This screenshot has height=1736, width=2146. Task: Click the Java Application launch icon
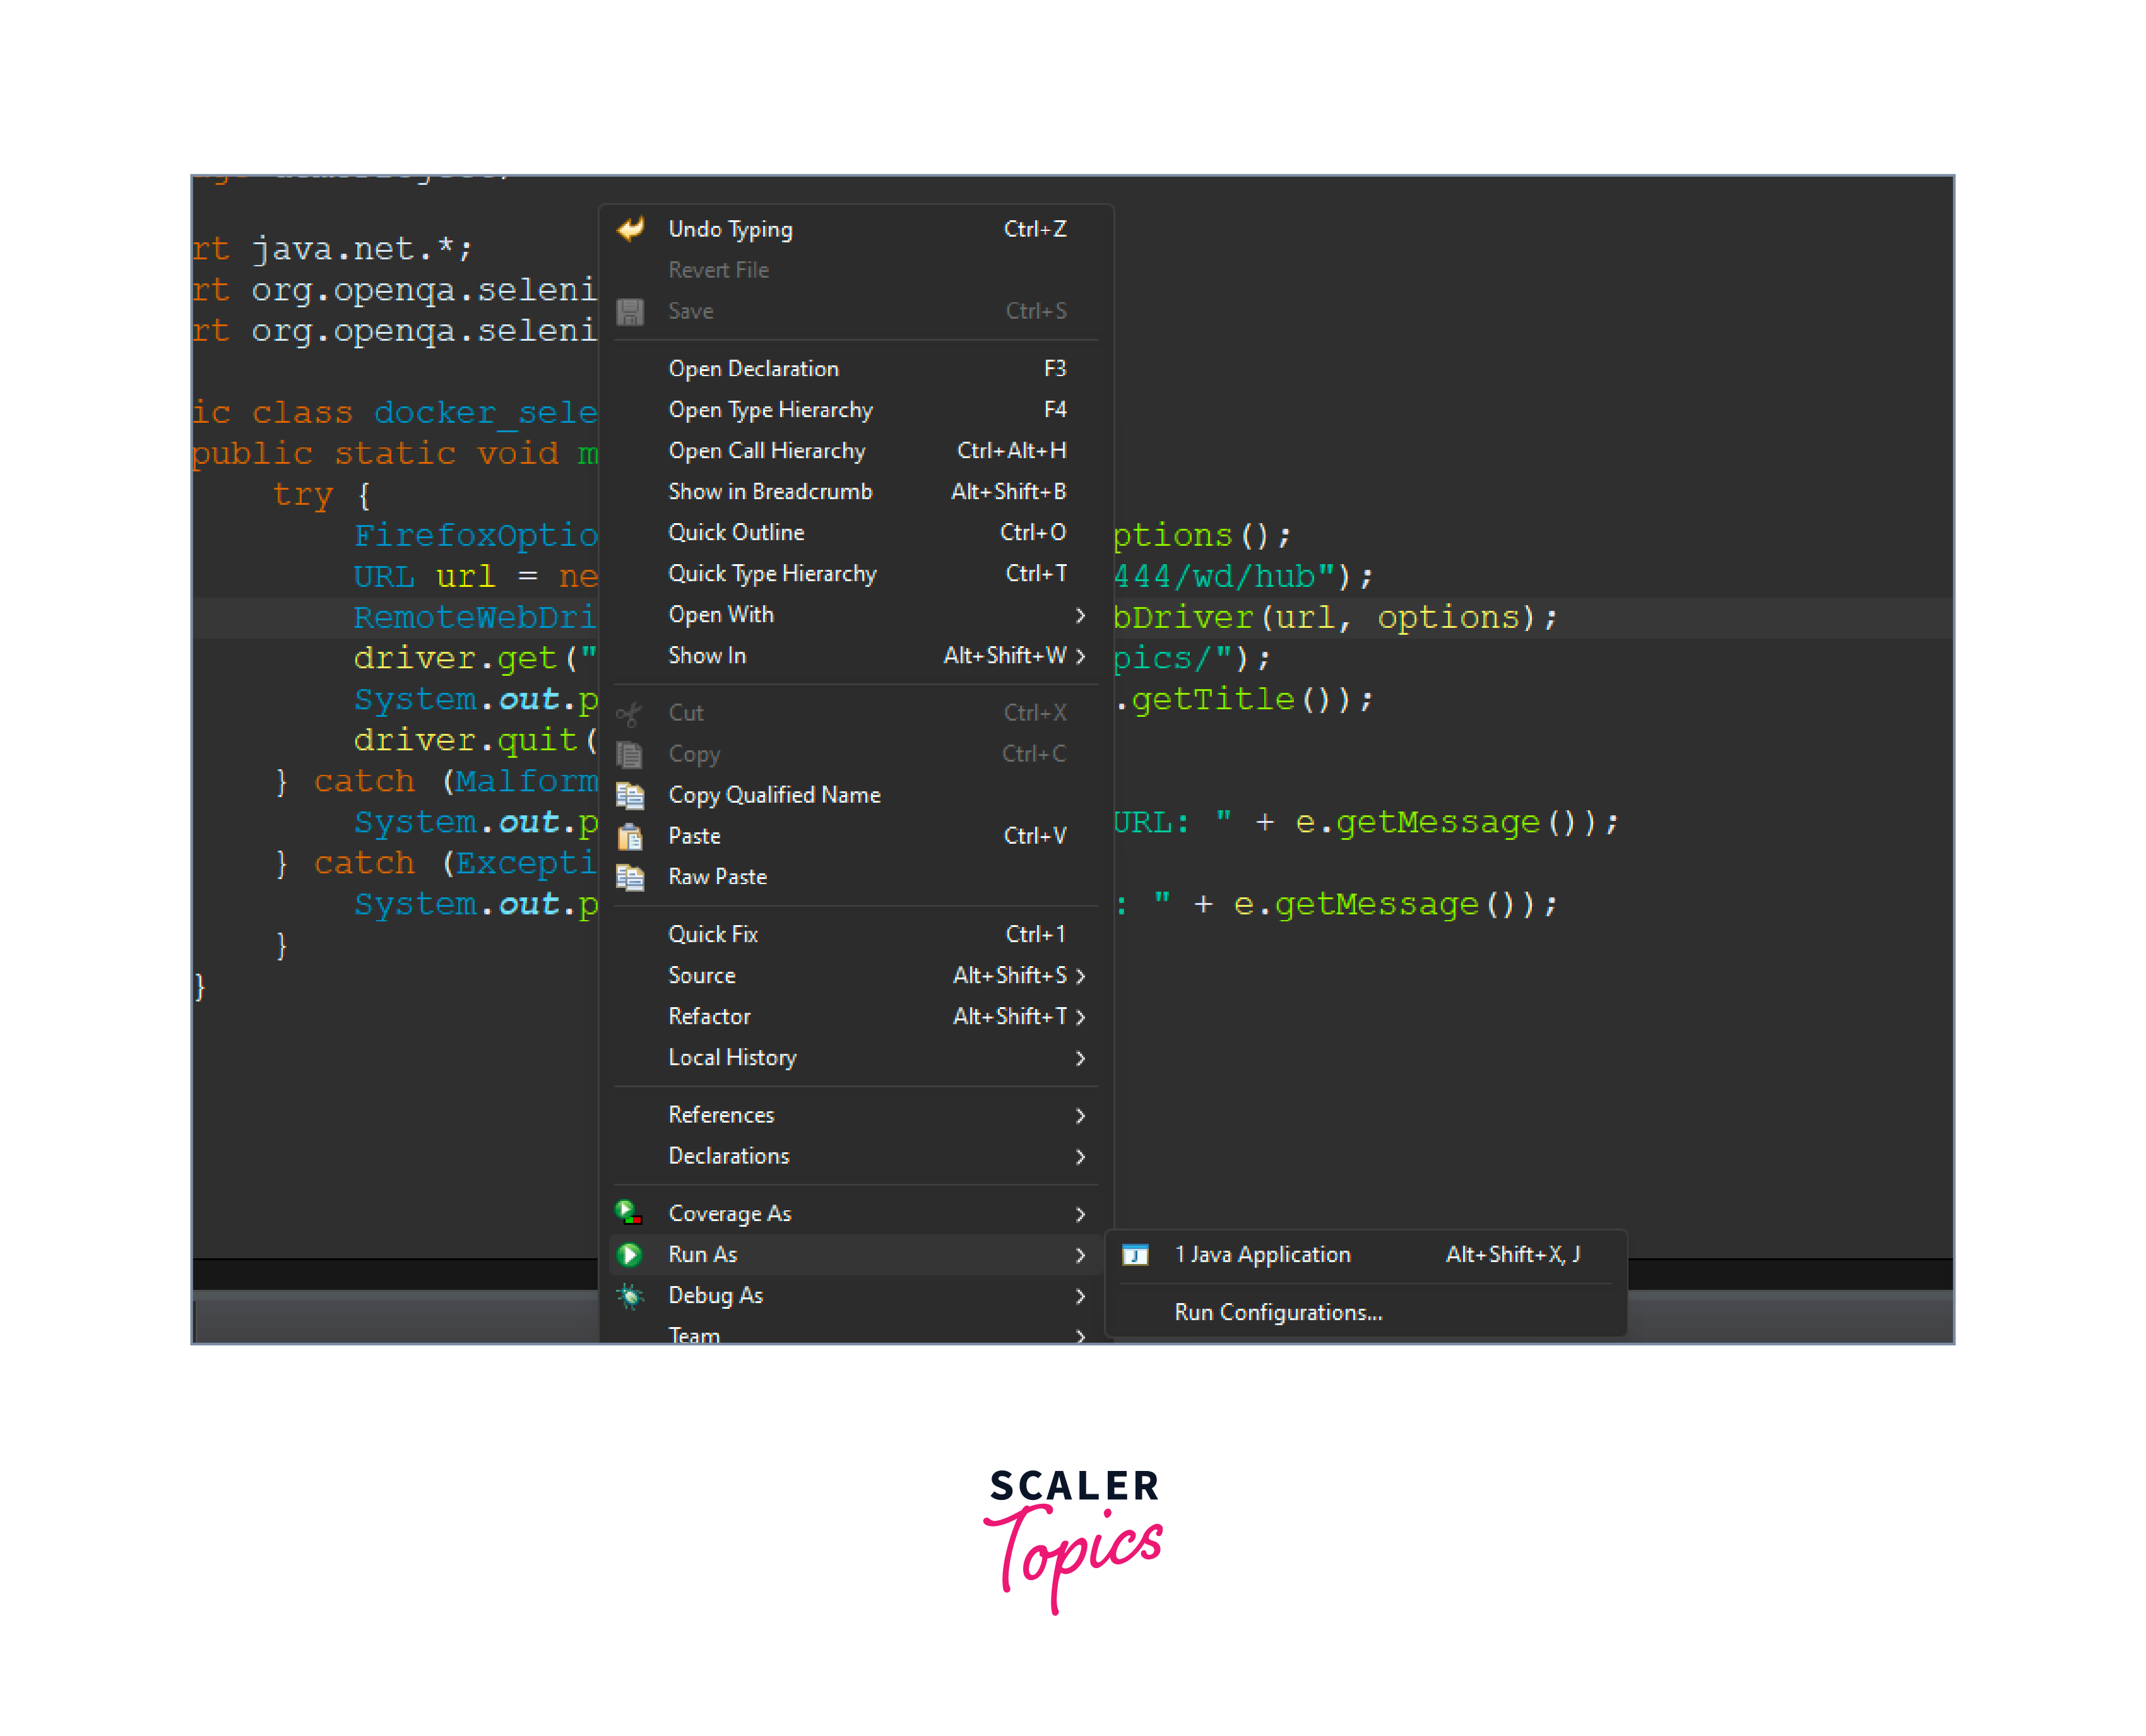click(x=1135, y=1254)
